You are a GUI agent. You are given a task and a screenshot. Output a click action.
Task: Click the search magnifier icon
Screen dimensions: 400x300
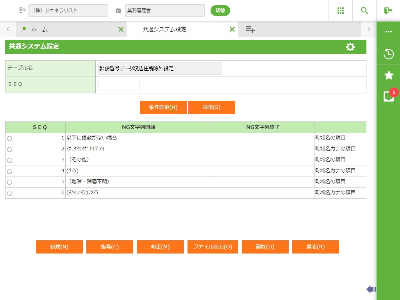(364, 11)
